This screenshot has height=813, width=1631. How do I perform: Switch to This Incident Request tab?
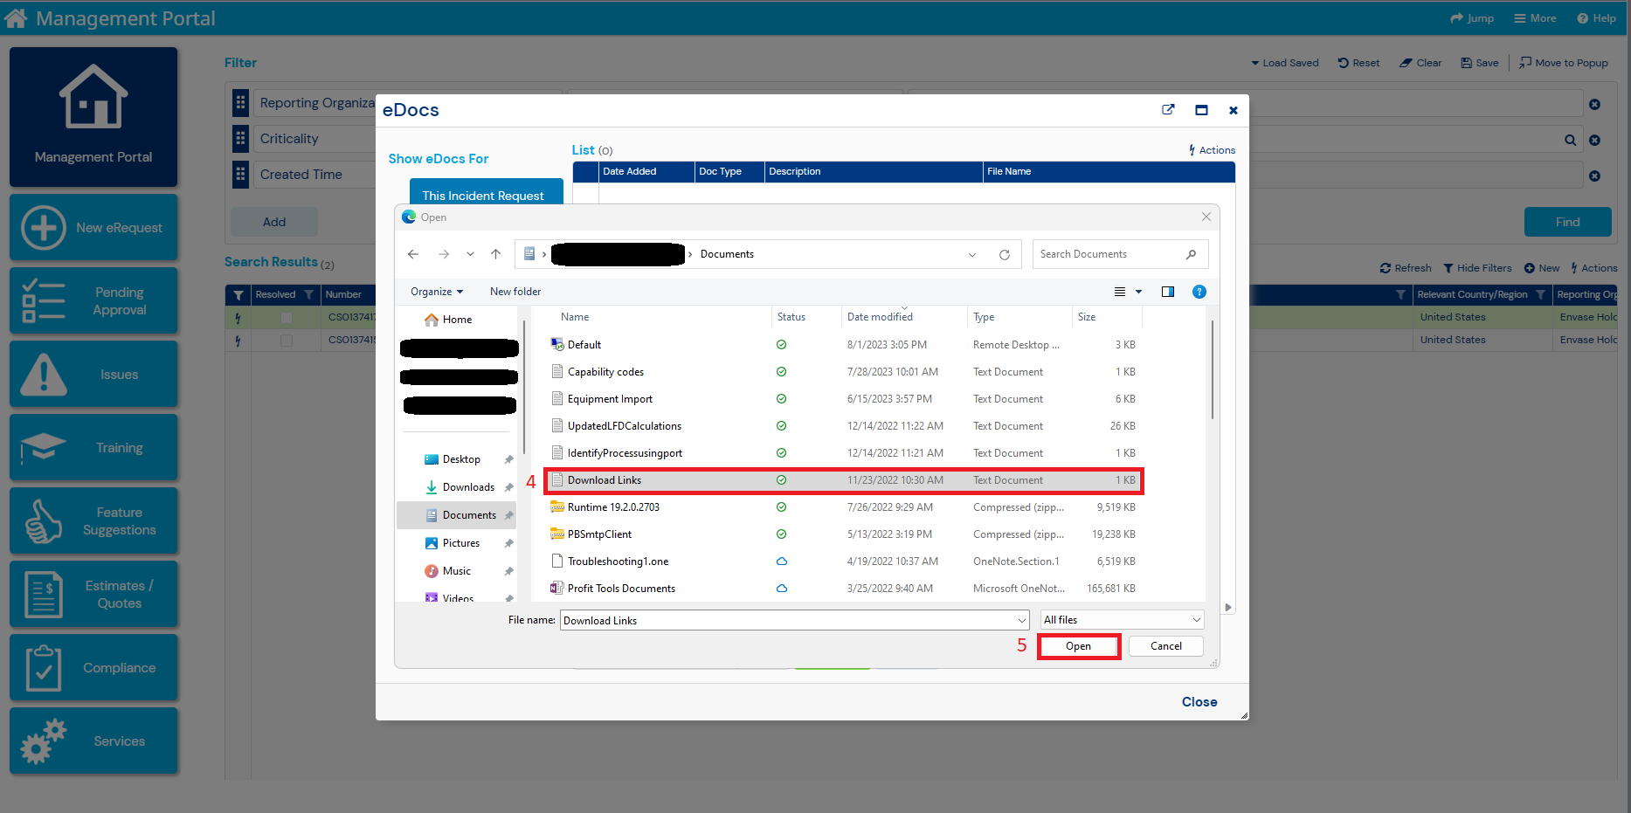point(486,194)
